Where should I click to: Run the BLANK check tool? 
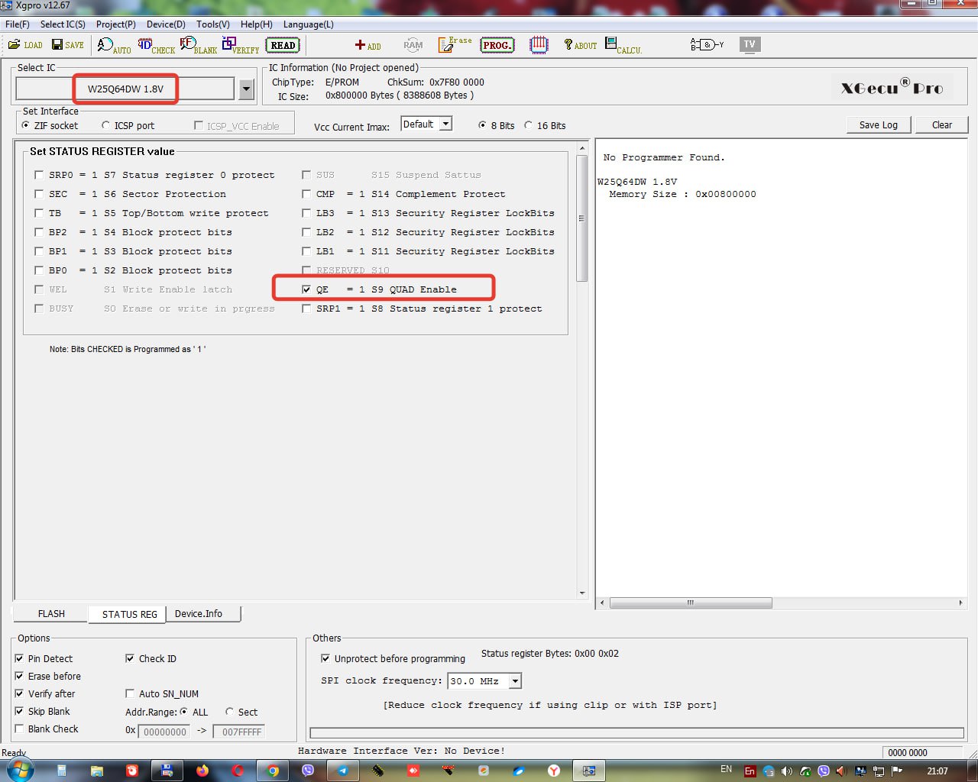click(199, 46)
